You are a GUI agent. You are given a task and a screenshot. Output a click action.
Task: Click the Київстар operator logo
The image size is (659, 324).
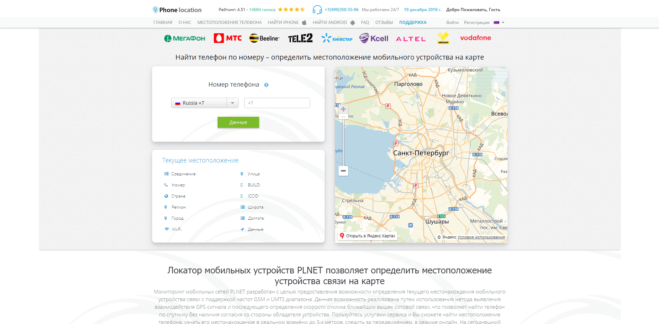point(337,38)
